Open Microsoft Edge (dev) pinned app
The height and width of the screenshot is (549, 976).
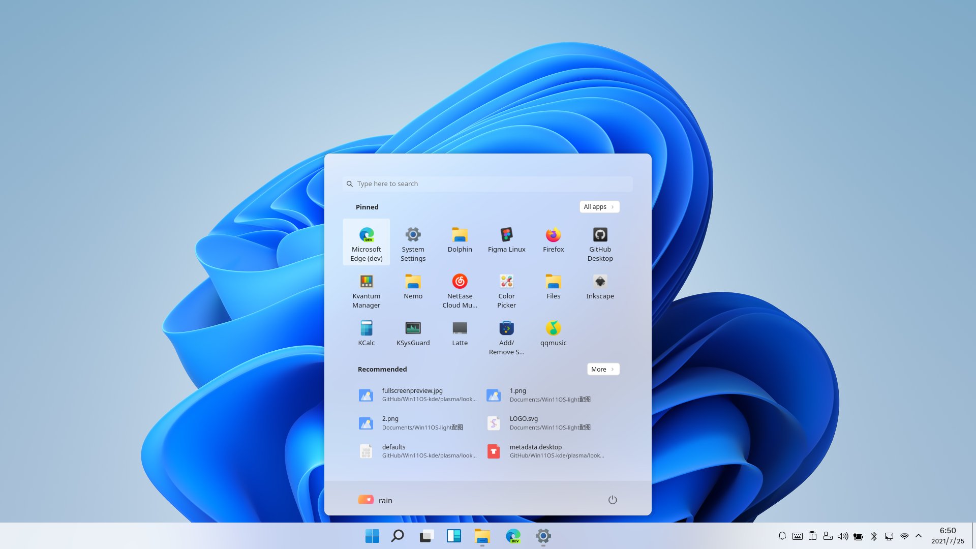tap(366, 242)
